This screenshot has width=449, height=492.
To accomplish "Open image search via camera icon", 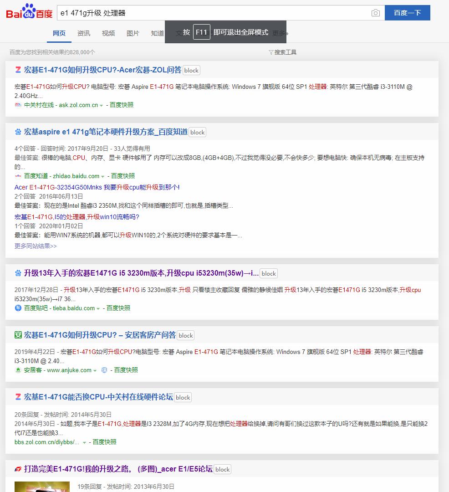I will pos(375,13).
